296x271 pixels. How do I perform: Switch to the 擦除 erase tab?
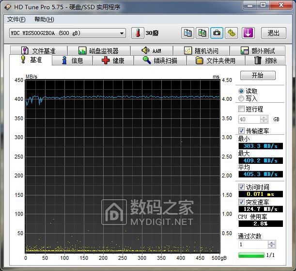coord(265,61)
